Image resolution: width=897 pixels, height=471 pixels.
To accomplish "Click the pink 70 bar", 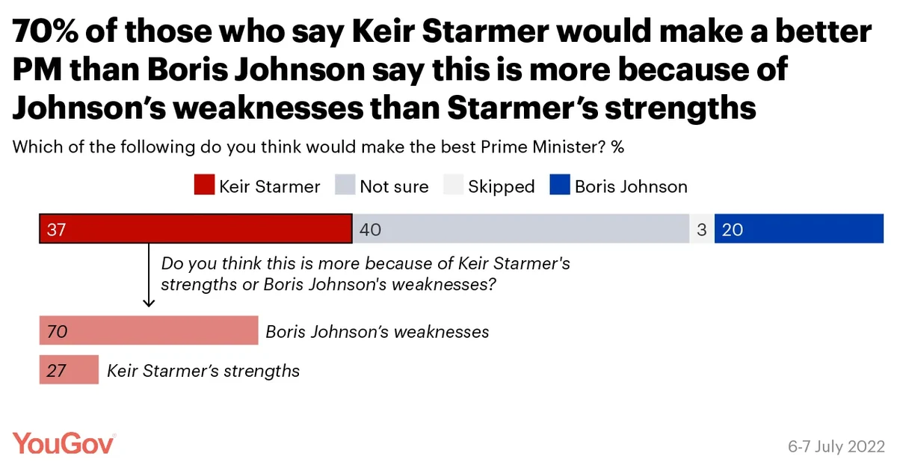I will (149, 330).
